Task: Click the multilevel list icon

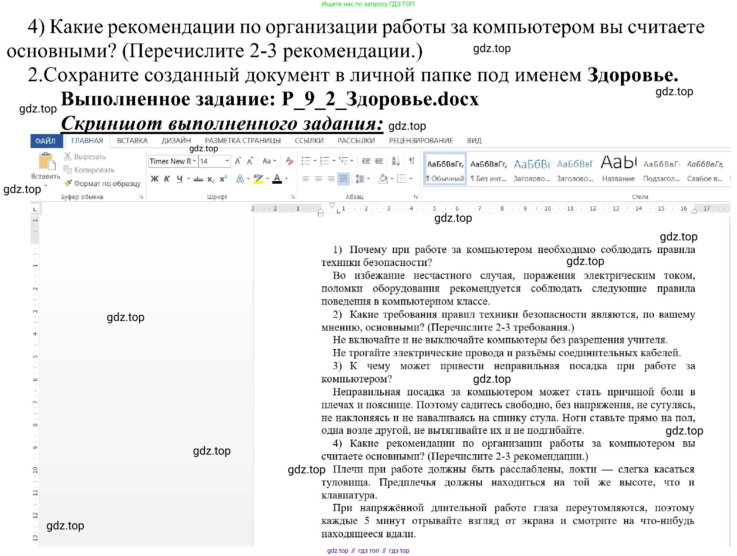Action: coord(343,161)
